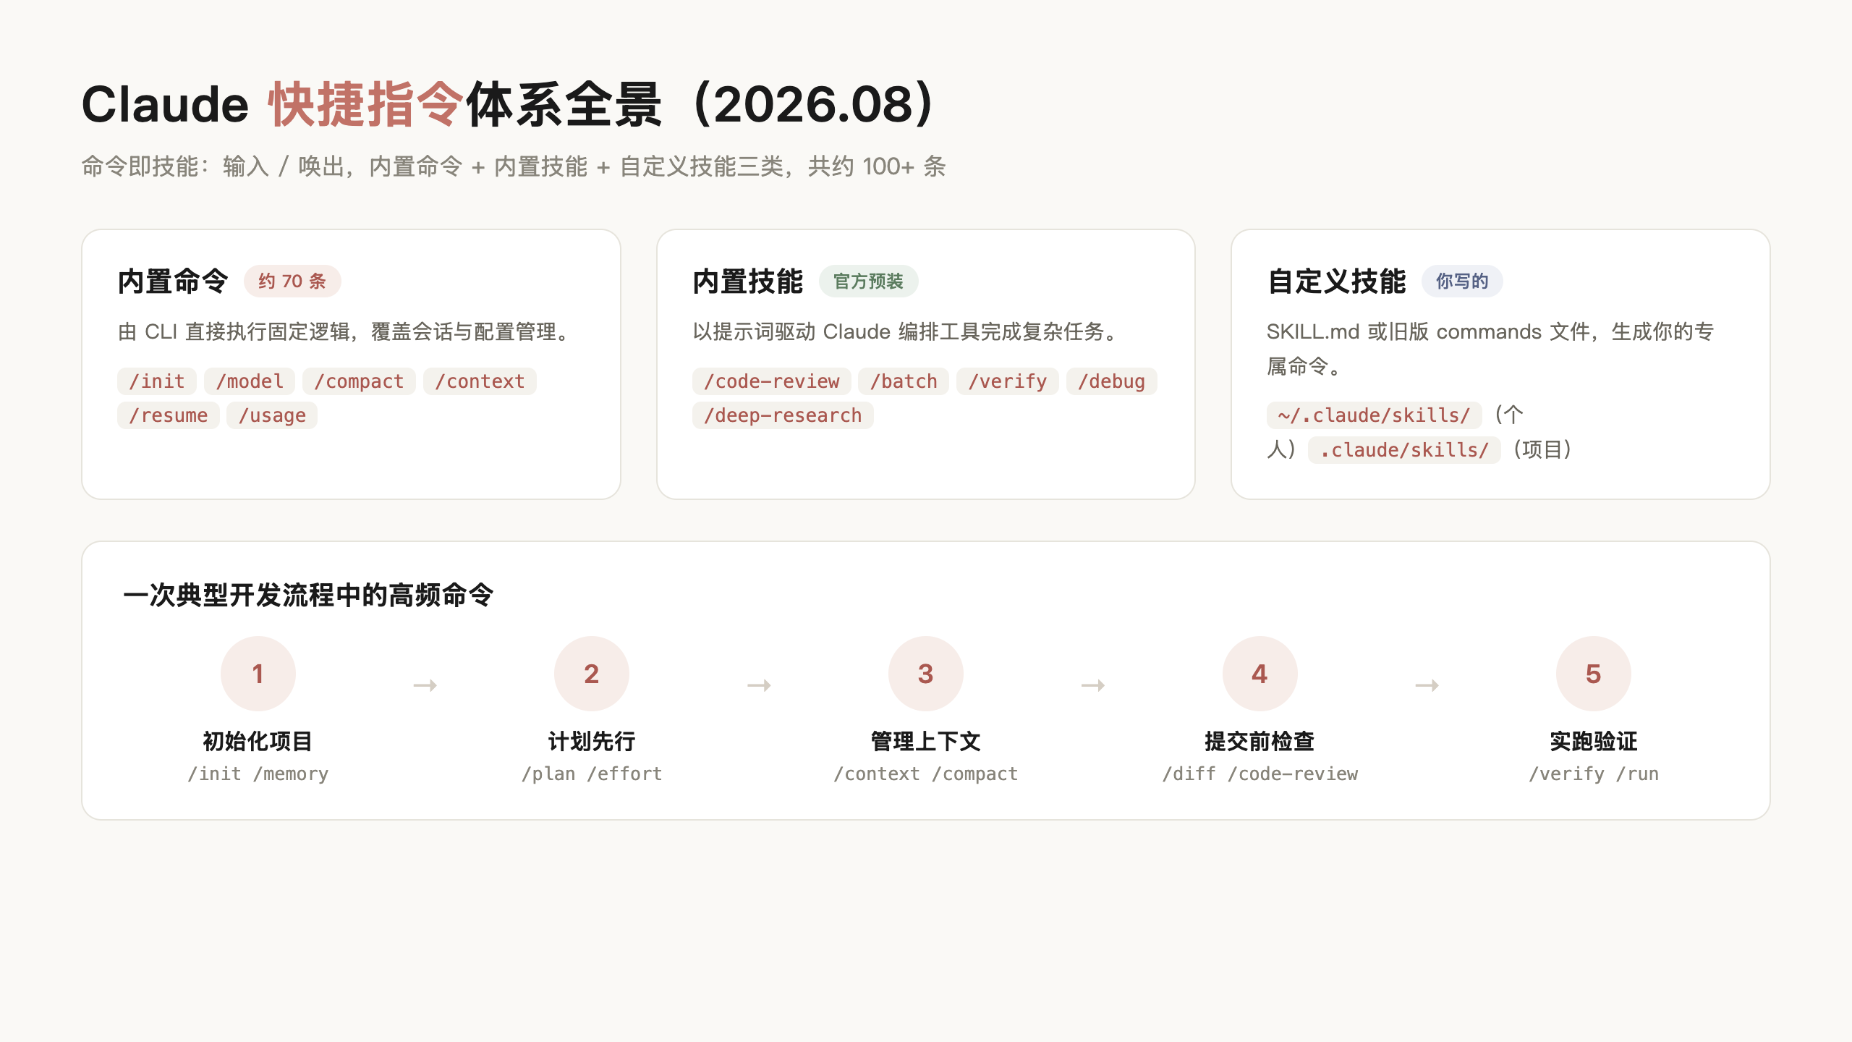The image size is (1852, 1042).
Task: Click the 官方预装 badge
Action: [868, 281]
